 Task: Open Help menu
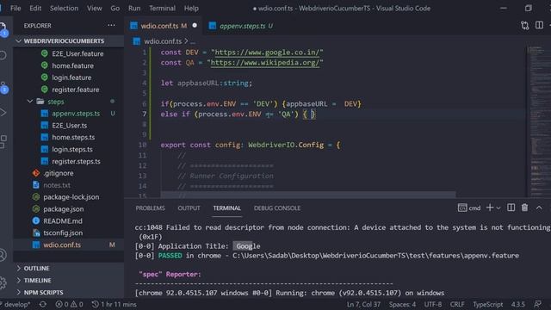pyautogui.click(x=191, y=8)
